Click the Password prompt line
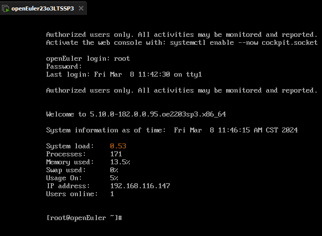Image resolution: width=322 pixels, height=236 pixels. tap(64, 66)
